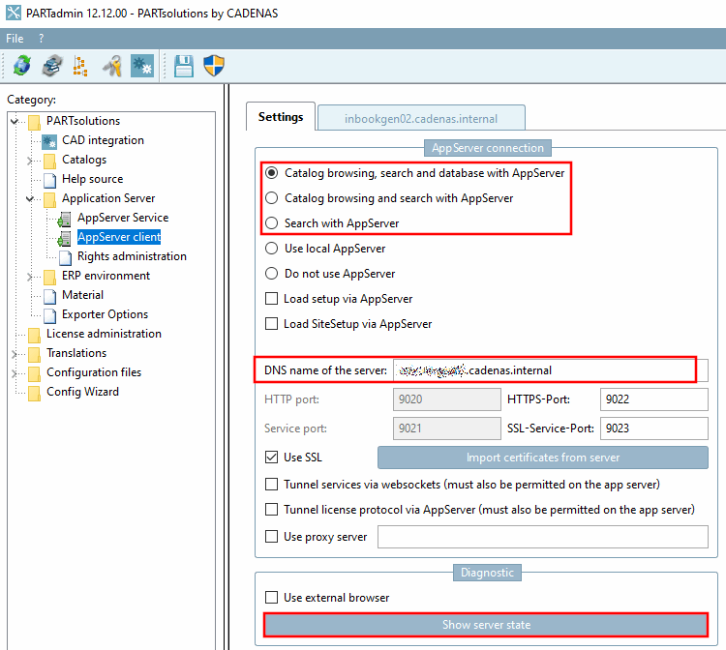726x650 pixels.
Task: Select Catalog browsing, search and database with AppServer
Action: pyautogui.click(x=272, y=173)
